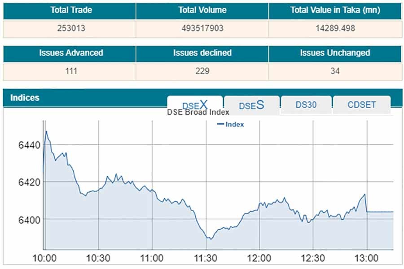Image resolution: width=404 pixels, height=269 pixels.
Task: Show the CDSET index chart
Action: point(361,104)
